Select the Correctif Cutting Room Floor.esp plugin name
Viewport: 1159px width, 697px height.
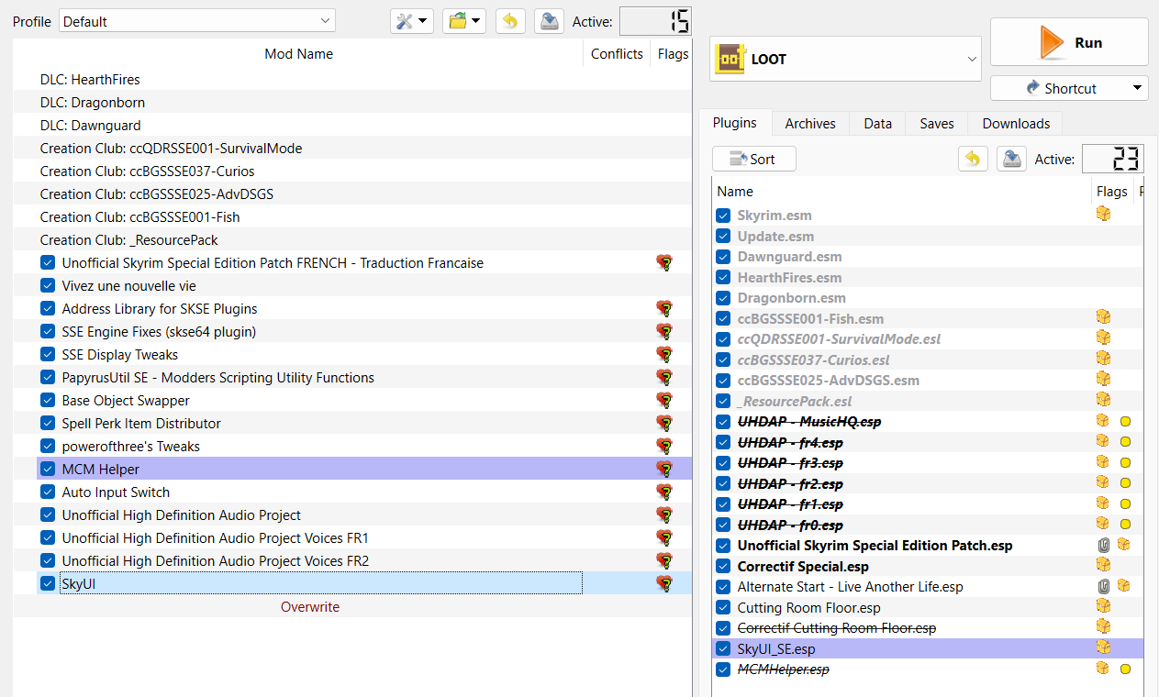837,628
